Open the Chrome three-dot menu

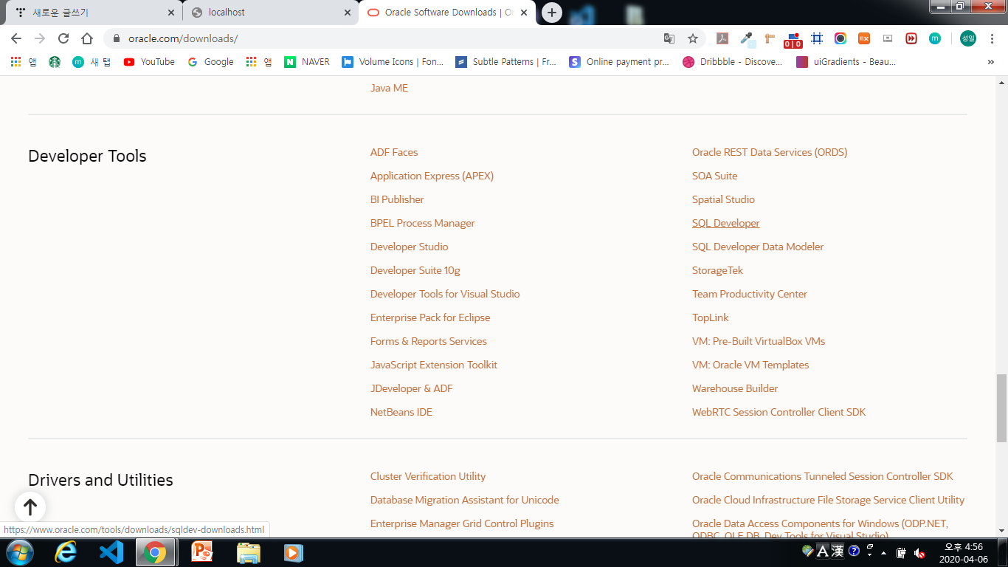point(992,38)
